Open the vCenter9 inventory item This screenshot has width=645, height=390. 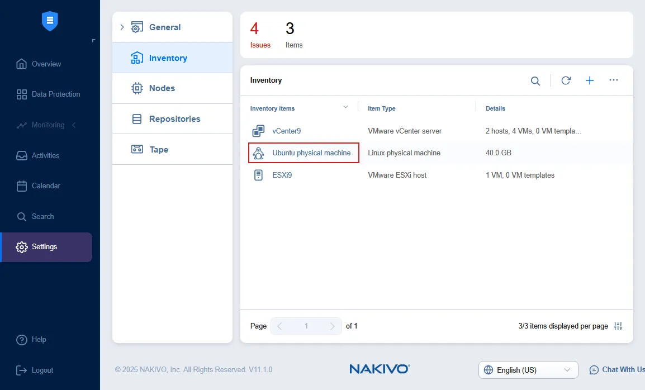pos(286,131)
